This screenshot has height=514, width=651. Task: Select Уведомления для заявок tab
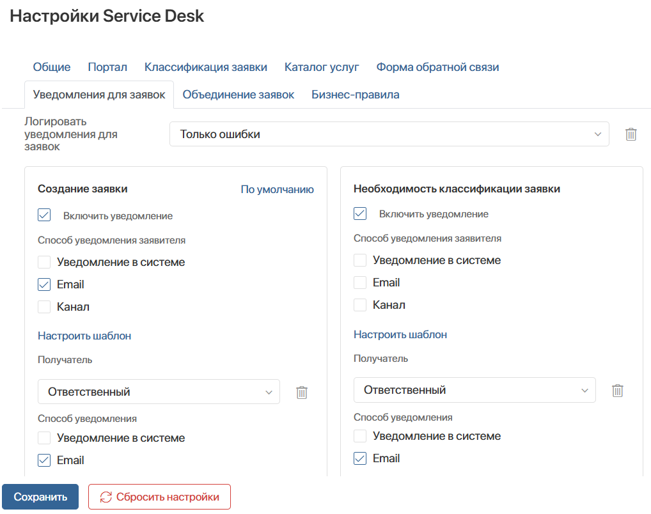point(99,95)
